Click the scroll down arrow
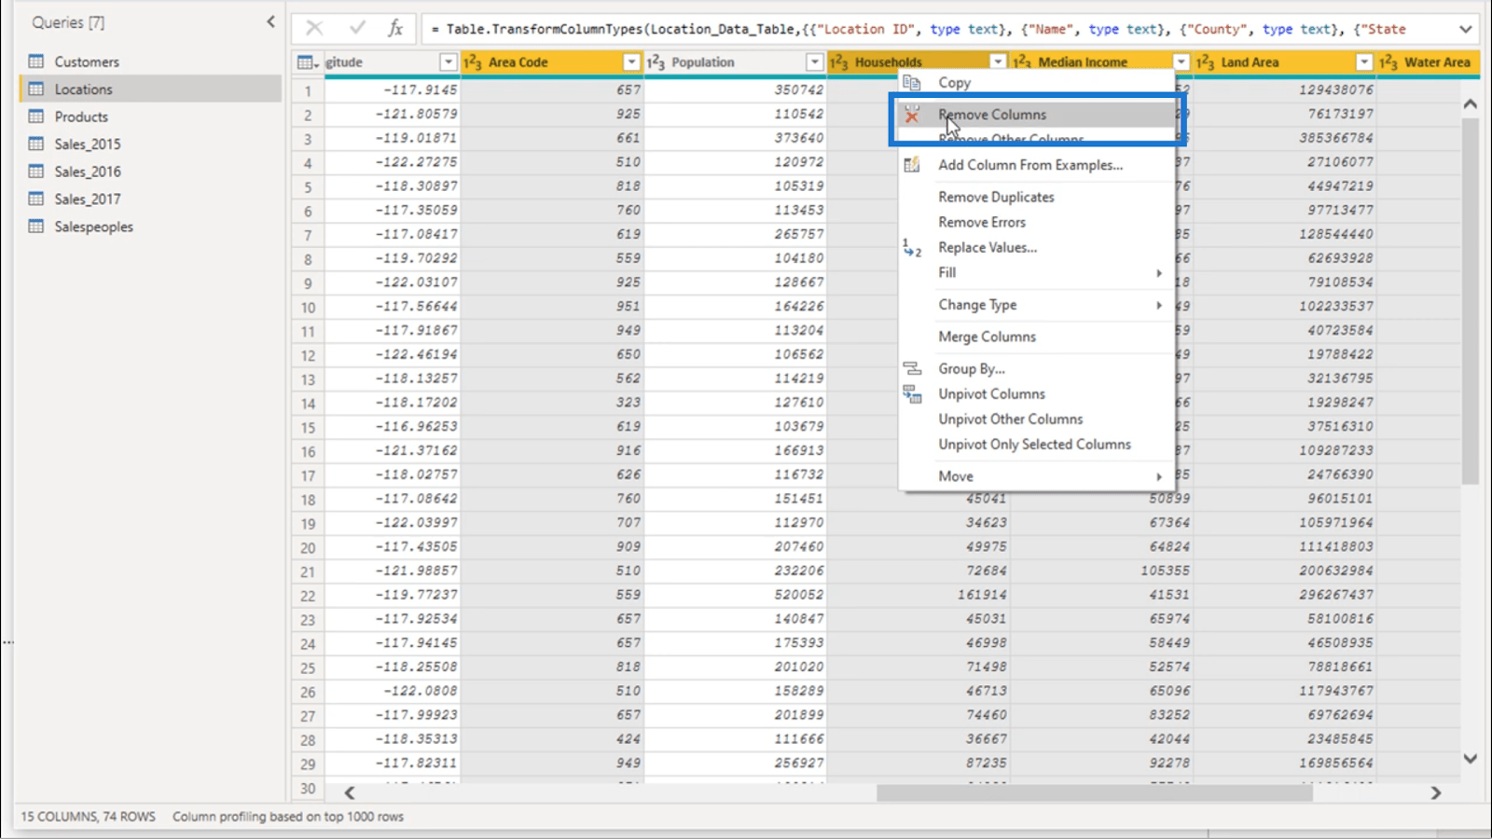Screen dimensions: 1492x839 (1470, 759)
